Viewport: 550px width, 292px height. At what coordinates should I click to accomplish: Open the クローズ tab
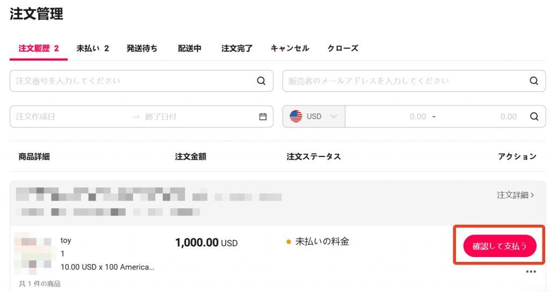(x=343, y=48)
